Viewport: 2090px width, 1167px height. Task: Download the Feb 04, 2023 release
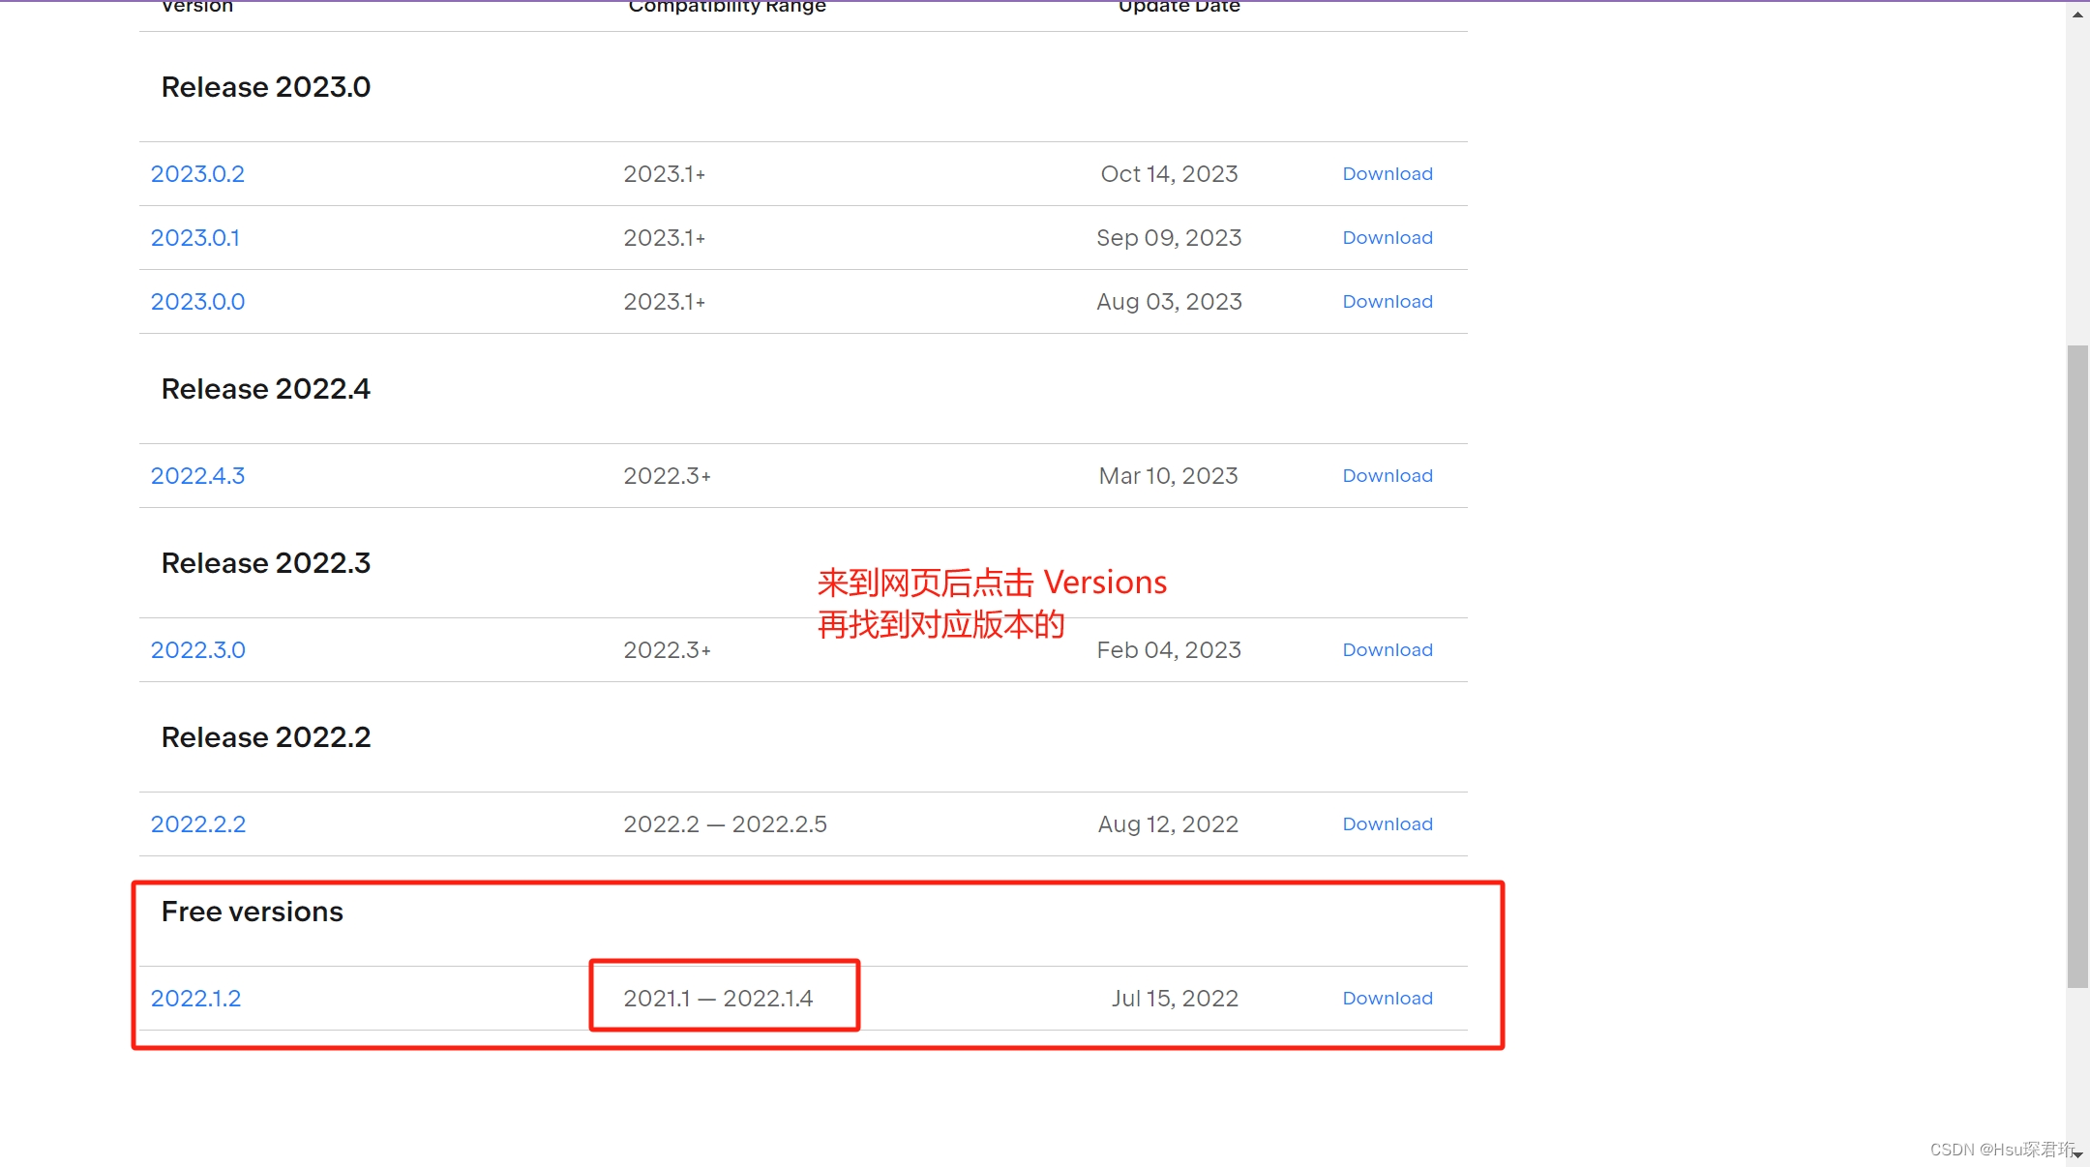point(1387,650)
